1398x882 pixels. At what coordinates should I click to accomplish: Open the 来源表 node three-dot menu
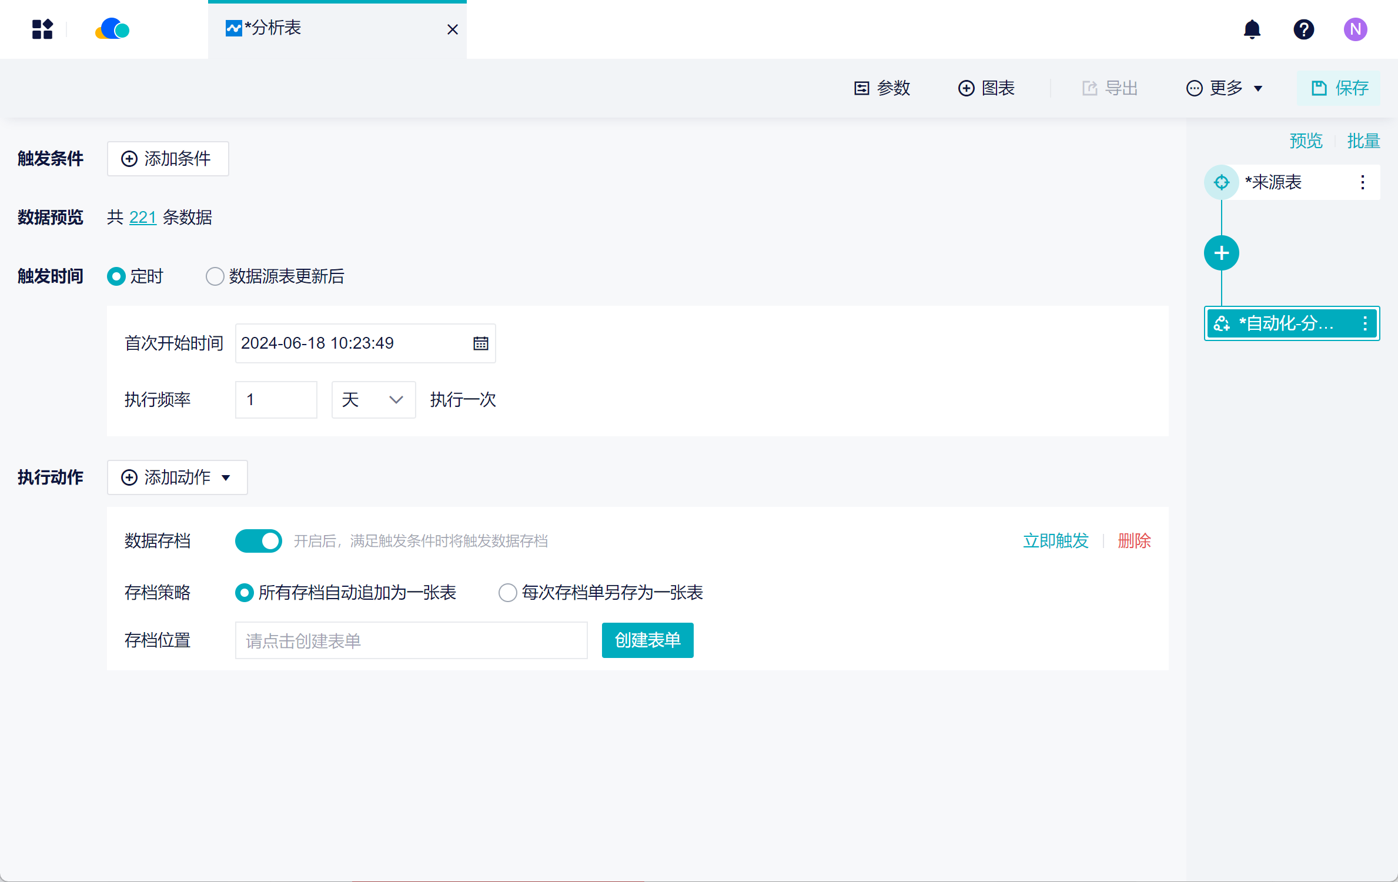tap(1362, 182)
